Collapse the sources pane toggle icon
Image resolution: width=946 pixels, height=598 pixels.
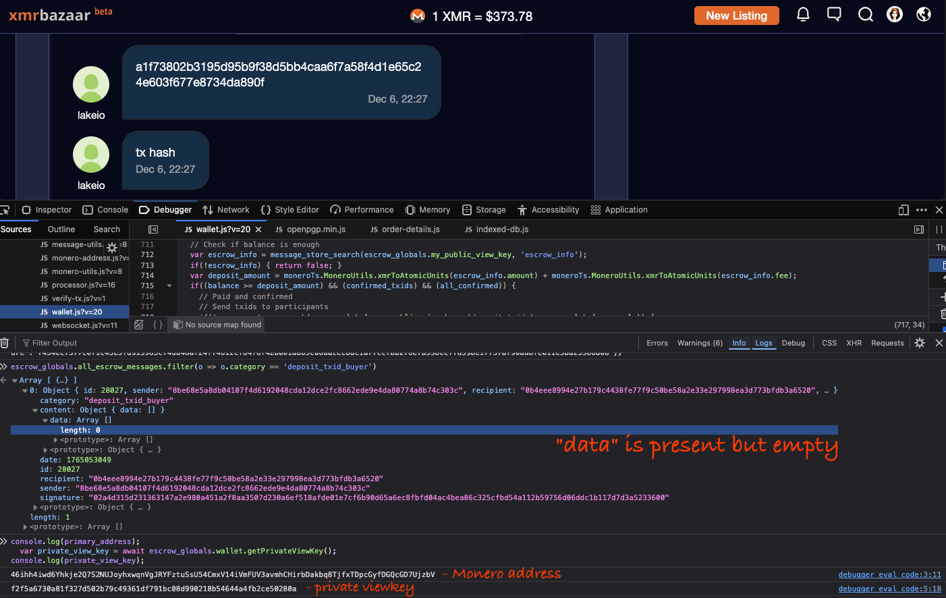pos(153,229)
